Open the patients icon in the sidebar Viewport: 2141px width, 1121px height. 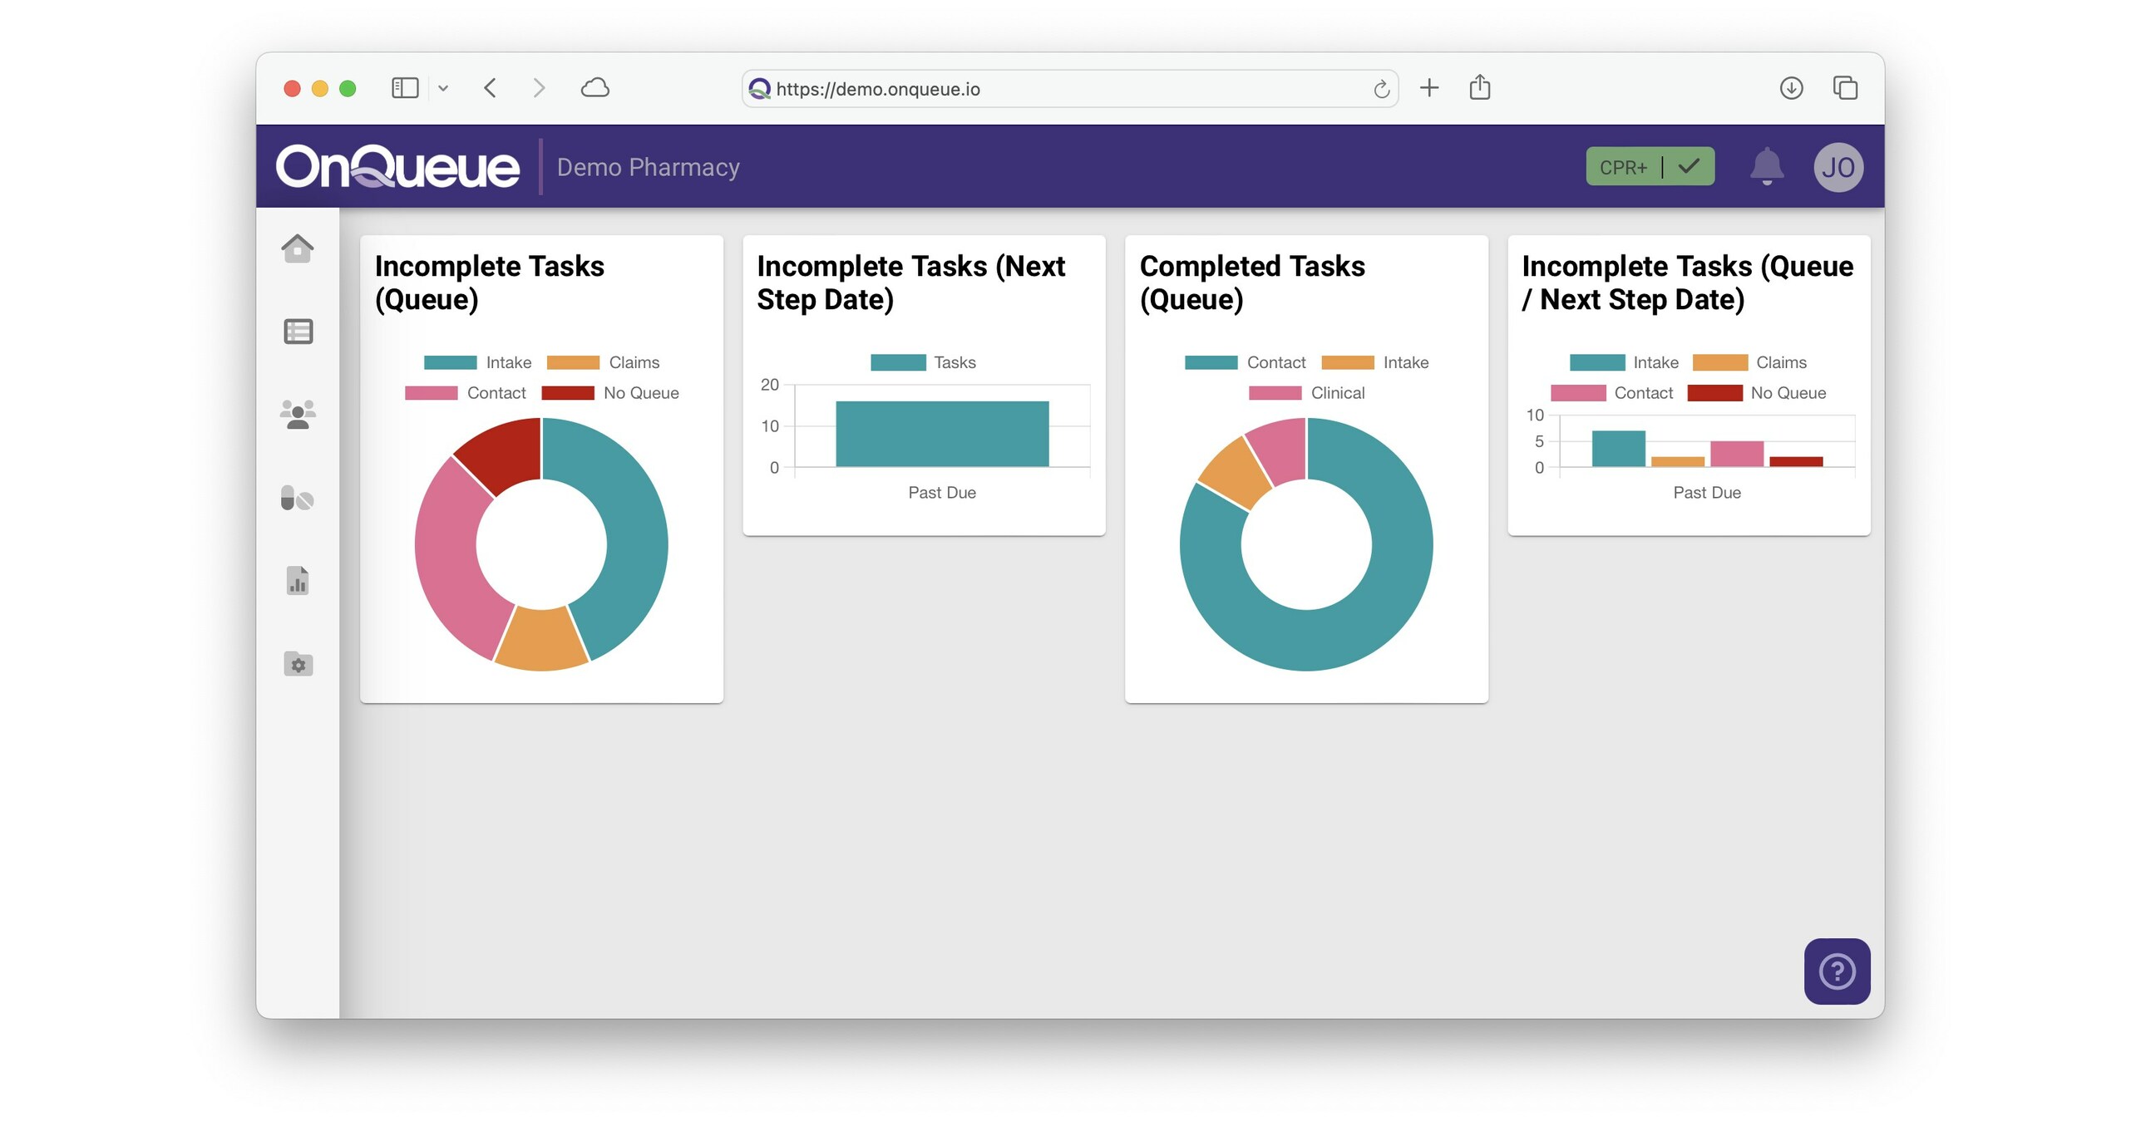tap(298, 414)
